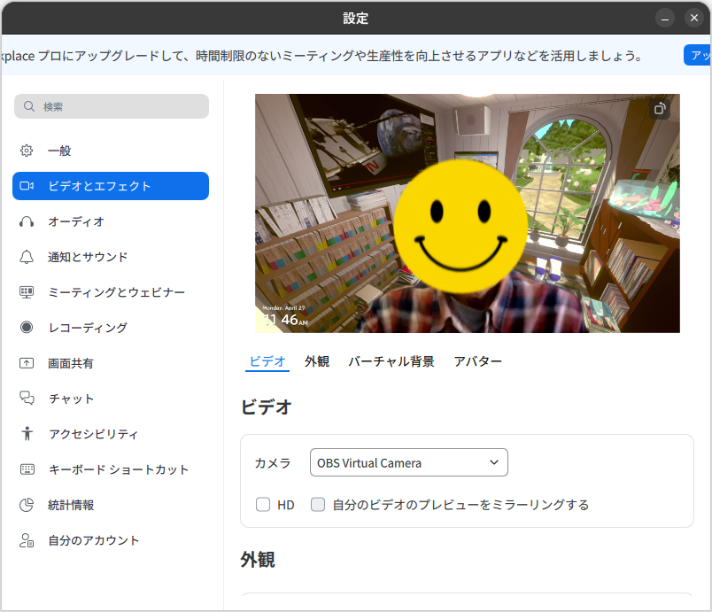Screen dimensions: 712x612
Task: Switch to the バーチャル背景 tab
Action: coord(391,361)
